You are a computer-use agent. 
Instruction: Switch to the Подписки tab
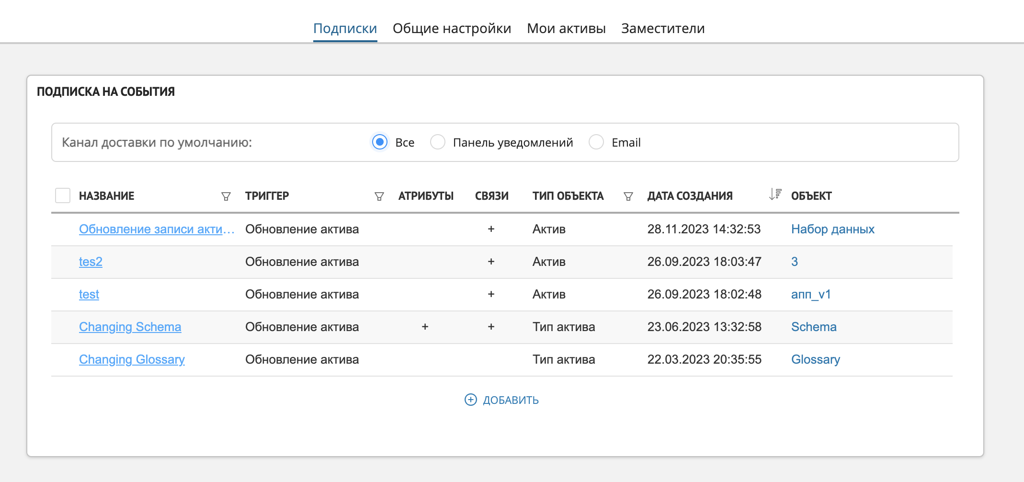click(x=345, y=28)
